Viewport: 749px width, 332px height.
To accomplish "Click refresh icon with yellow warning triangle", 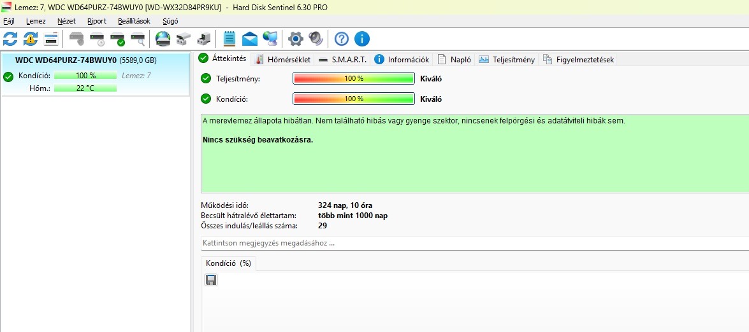I will click(31, 39).
